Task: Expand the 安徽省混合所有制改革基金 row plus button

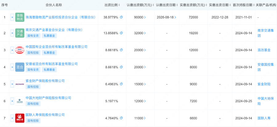Action: pos(12,67)
